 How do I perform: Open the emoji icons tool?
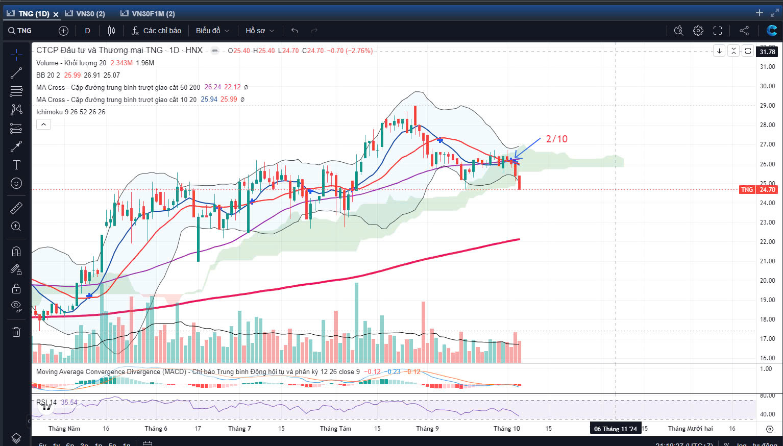(x=16, y=183)
